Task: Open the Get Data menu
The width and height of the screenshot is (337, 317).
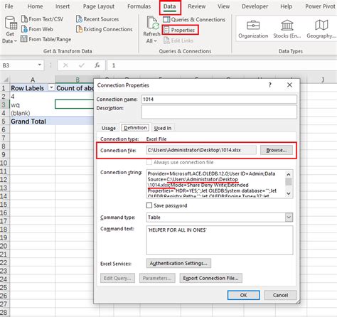Action: (x=10, y=30)
